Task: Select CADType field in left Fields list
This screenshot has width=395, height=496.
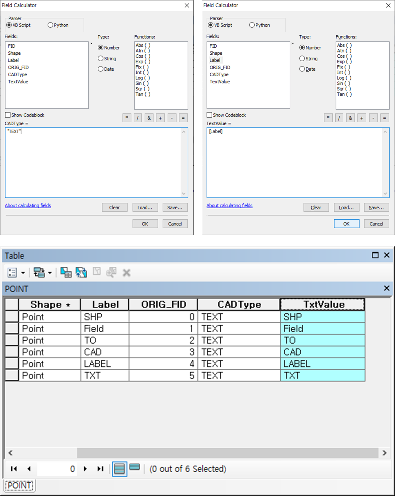Action: click(17, 74)
